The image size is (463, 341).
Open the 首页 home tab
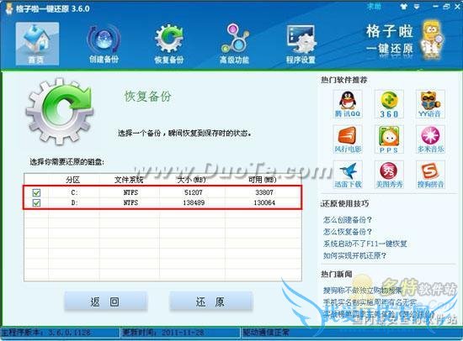37,44
